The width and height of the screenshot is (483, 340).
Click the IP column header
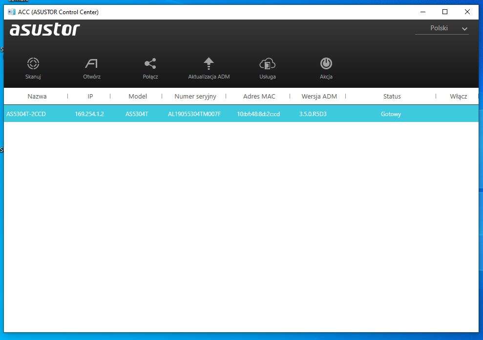tap(90, 97)
